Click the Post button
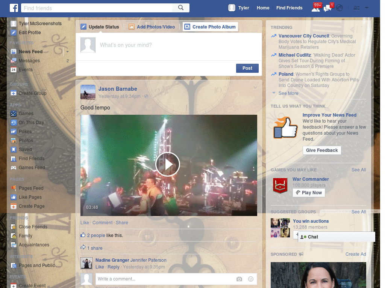Image resolution: width=385 pixels, height=288 pixels. coord(247,68)
